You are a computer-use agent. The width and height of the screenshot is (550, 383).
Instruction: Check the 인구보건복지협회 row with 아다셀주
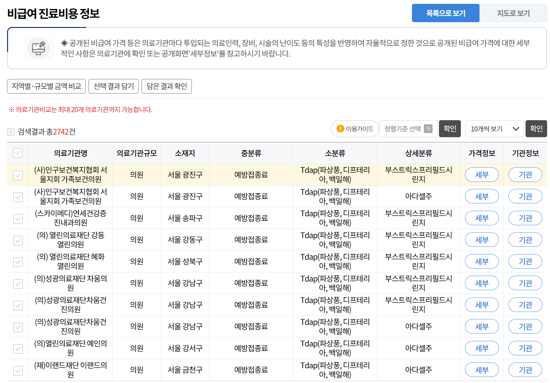pyautogui.click(x=18, y=197)
